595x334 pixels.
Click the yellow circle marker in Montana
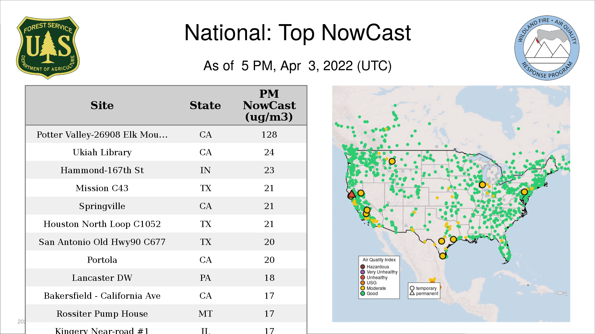click(x=392, y=161)
